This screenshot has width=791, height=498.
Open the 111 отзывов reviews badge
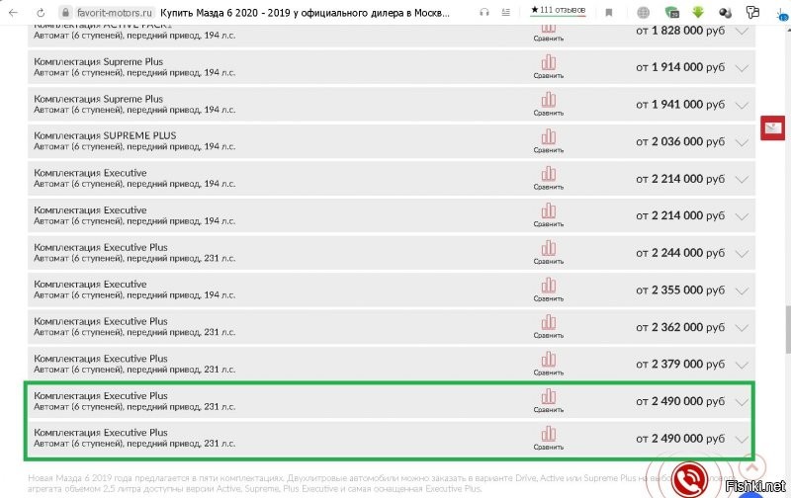559,11
